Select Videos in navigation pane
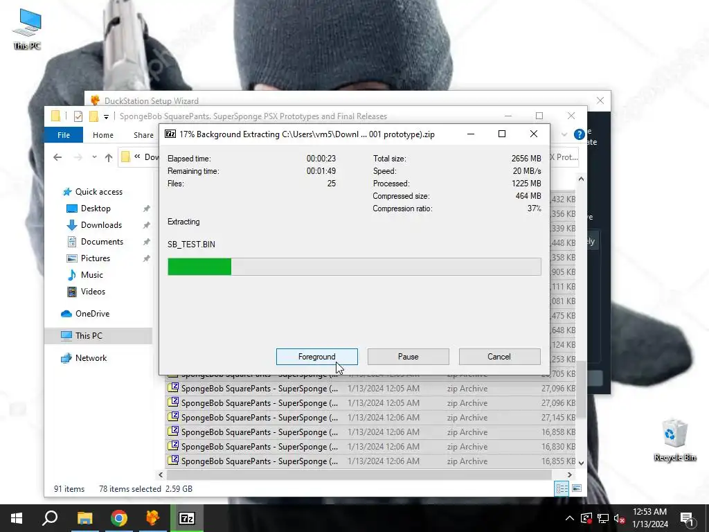Viewport: 709px width, 532px height. point(93,292)
